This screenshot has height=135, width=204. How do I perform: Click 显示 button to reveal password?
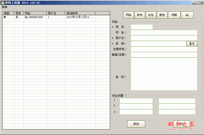(192, 44)
